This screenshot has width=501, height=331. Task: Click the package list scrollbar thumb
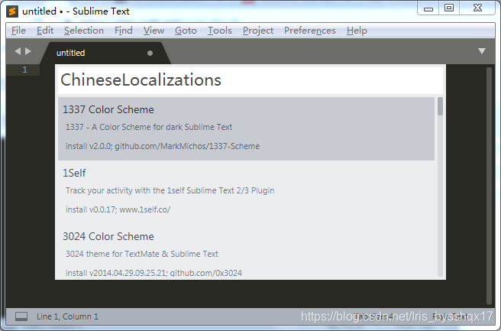[440, 106]
